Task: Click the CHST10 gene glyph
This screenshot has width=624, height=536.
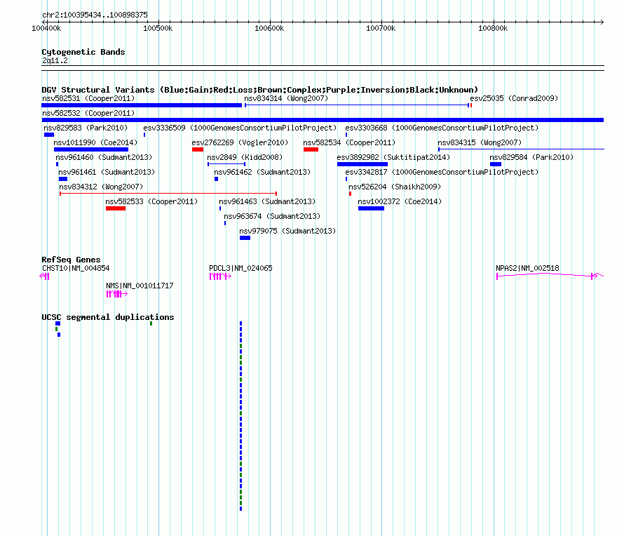Action: pos(45,276)
